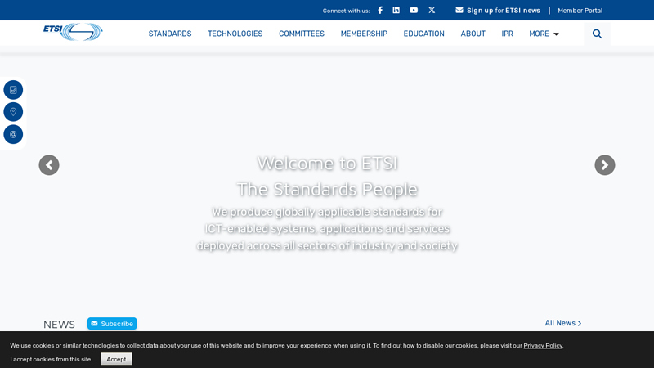Open the TECHNOLOGIES menu
Screen dimensions: 654x368
[235, 34]
